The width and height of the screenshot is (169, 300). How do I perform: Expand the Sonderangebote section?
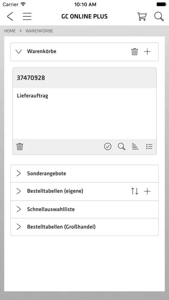84,174
